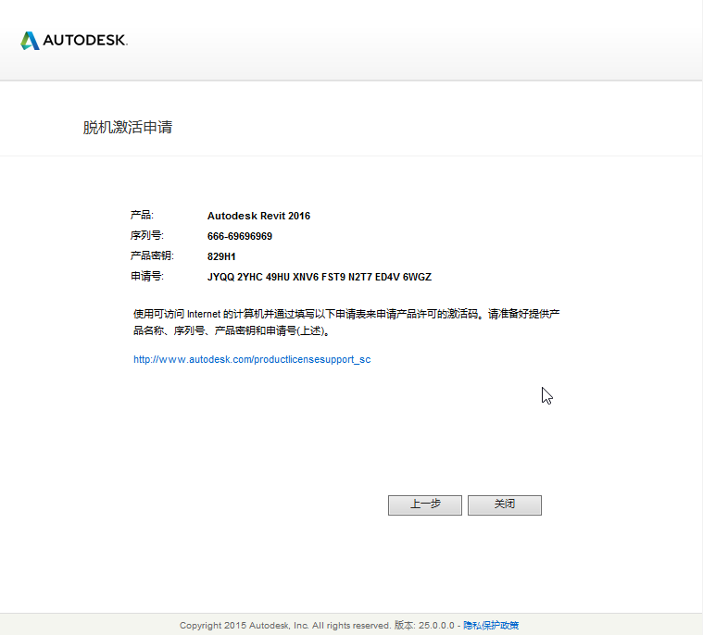Image resolution: width=703 pixels, height=635 pixels.
Task: Open the autodesk.com productlicensesupport_sc link
Action: [252, 359]
